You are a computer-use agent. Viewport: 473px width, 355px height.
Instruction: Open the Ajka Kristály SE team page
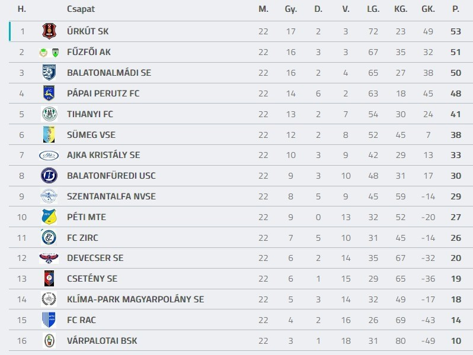103,155
